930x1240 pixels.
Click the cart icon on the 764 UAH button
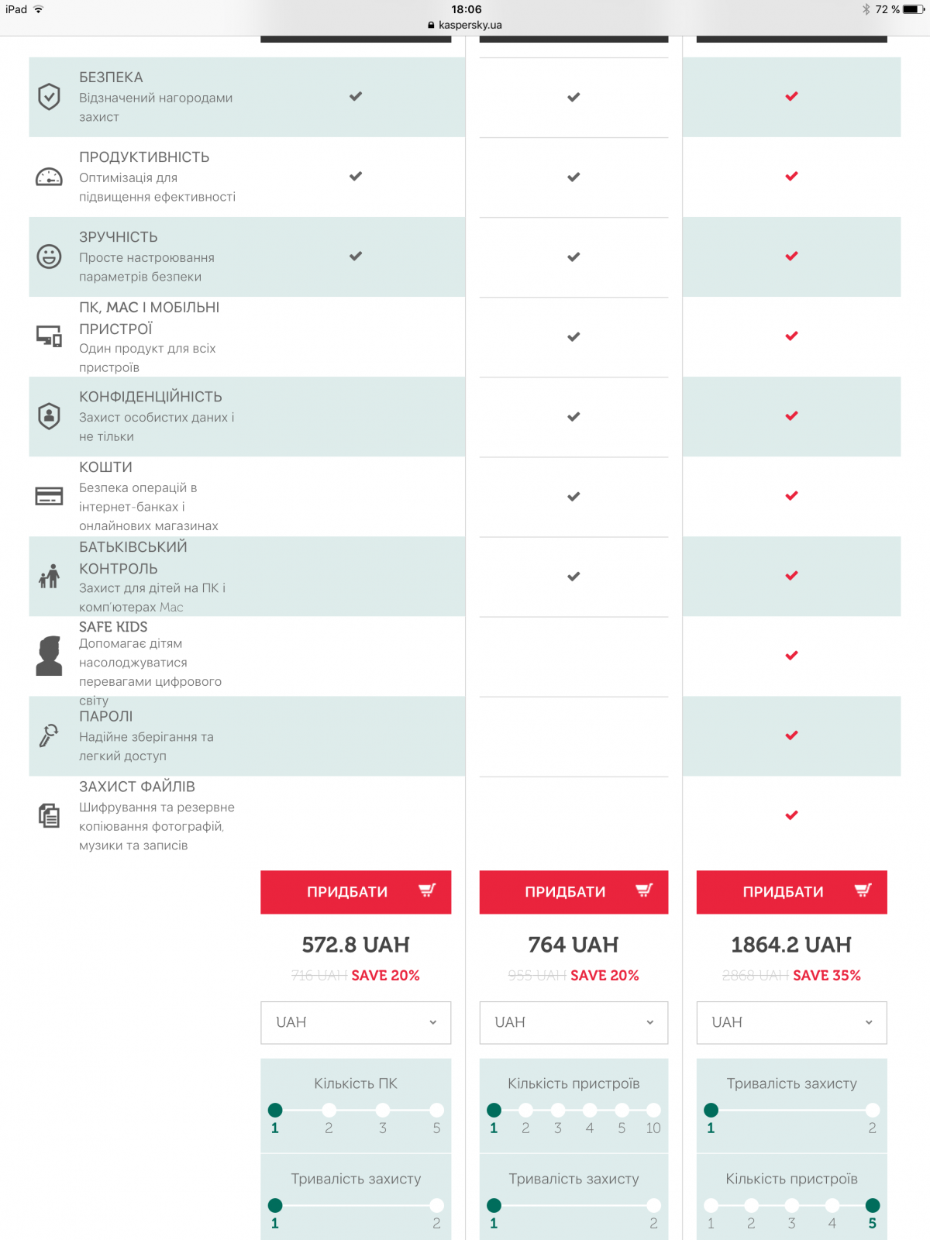tap(644, 890)
